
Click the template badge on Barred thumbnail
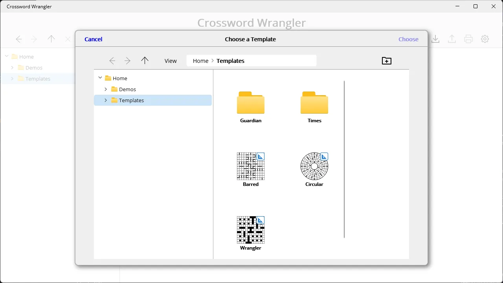pyautogui.click(x=261, y=156)
